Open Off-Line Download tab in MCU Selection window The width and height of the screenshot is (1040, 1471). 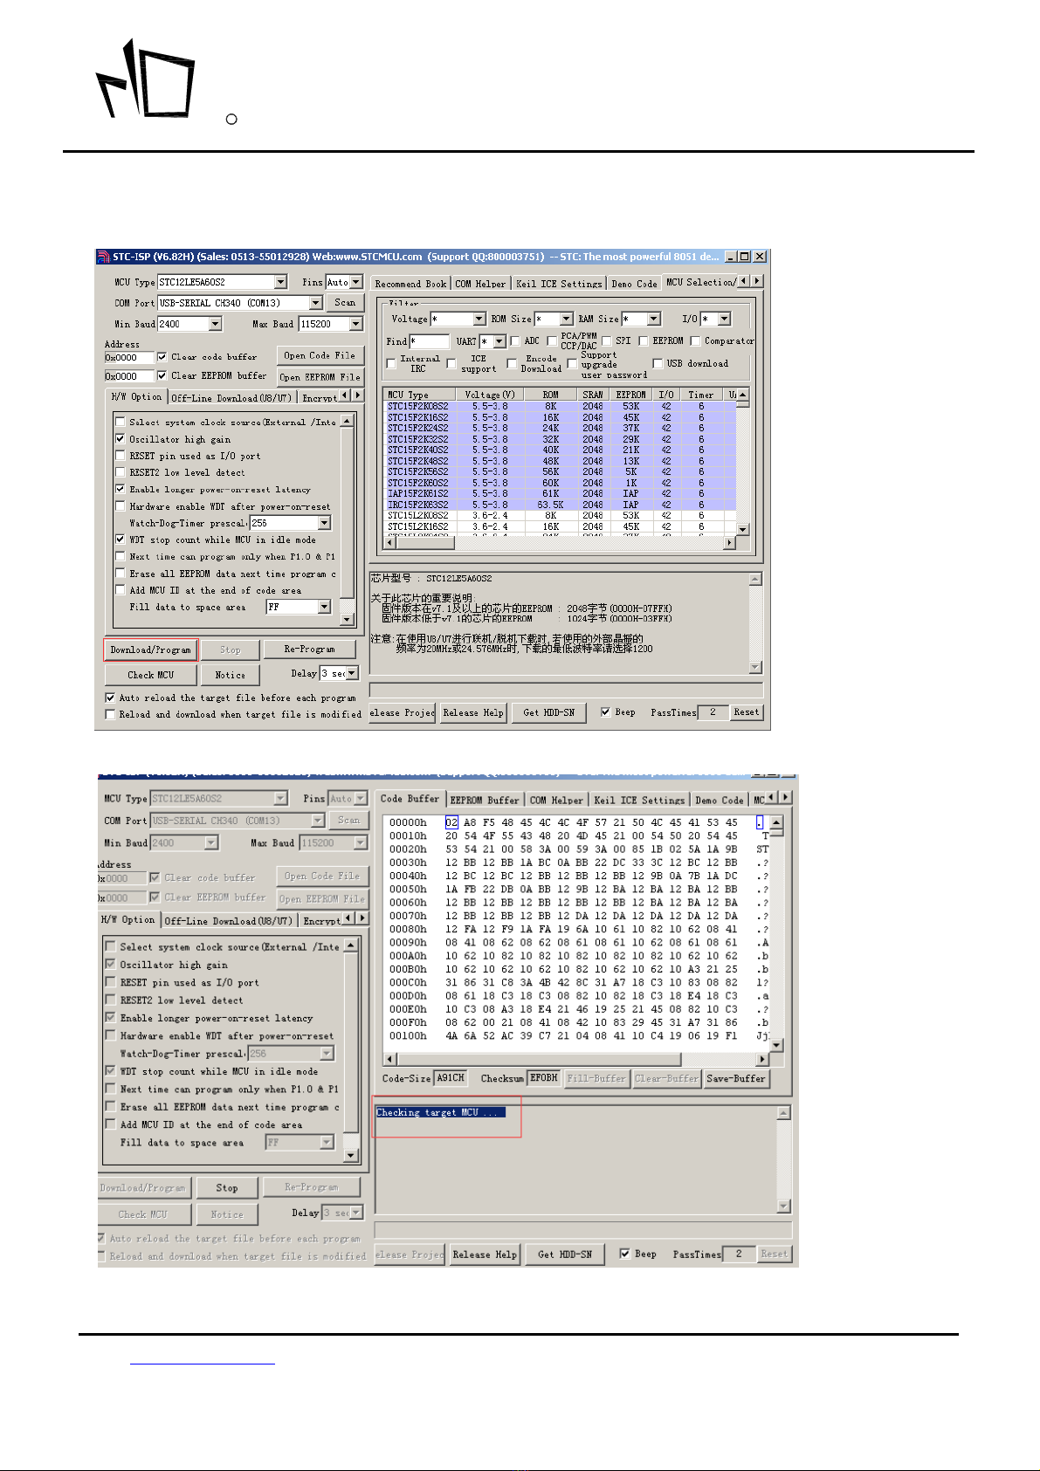pyautogui.click(x=231, y=398)
